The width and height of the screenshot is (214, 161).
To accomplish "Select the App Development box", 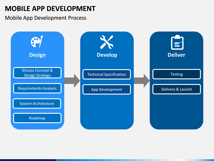I will 107,89.
